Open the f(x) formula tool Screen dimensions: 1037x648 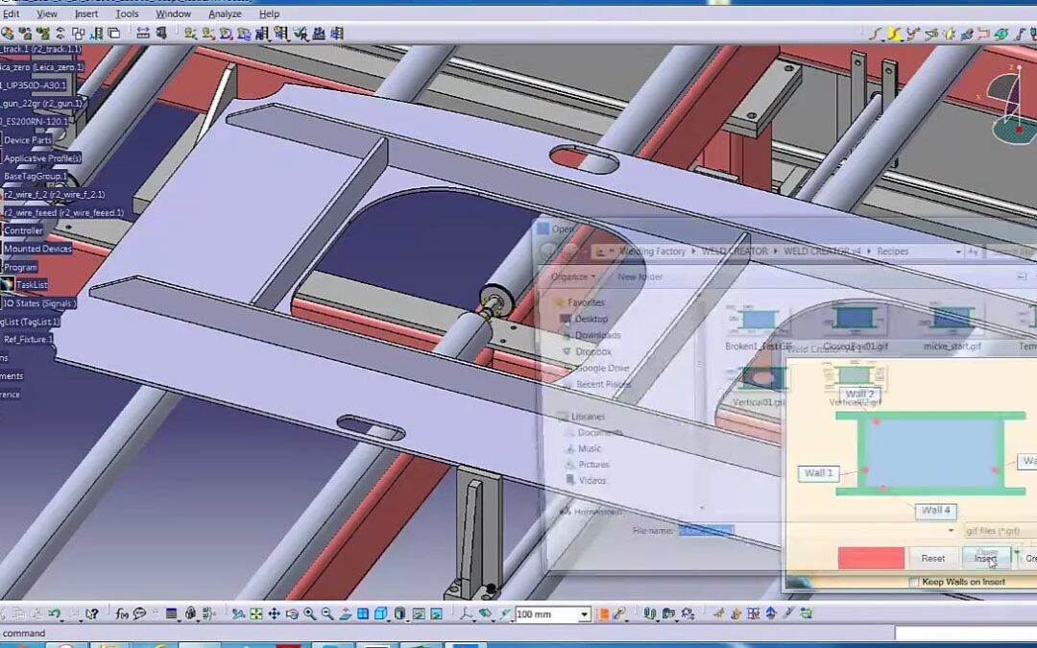coord(122,614)
